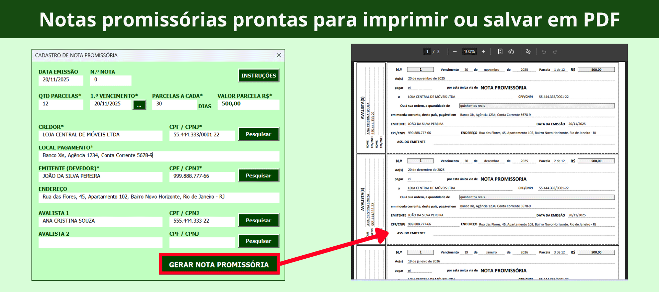Rotate the PDF counterclockwise
The image size is (659, 292).
pos(511,52)
